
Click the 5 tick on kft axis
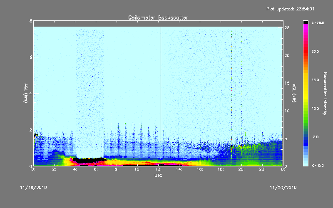click(x=286, y=139)
